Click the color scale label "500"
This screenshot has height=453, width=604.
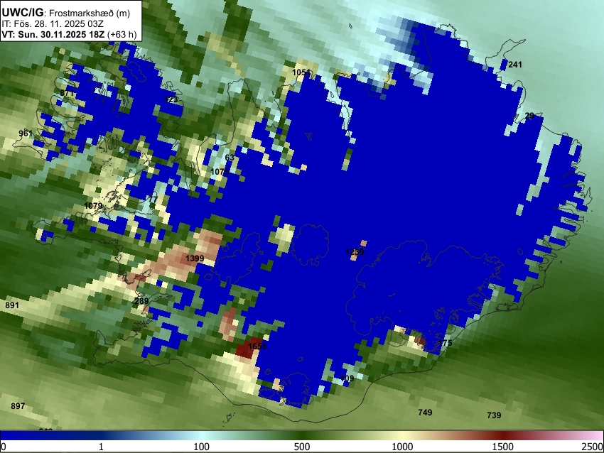pyautogui.click(x=301, y=447)
